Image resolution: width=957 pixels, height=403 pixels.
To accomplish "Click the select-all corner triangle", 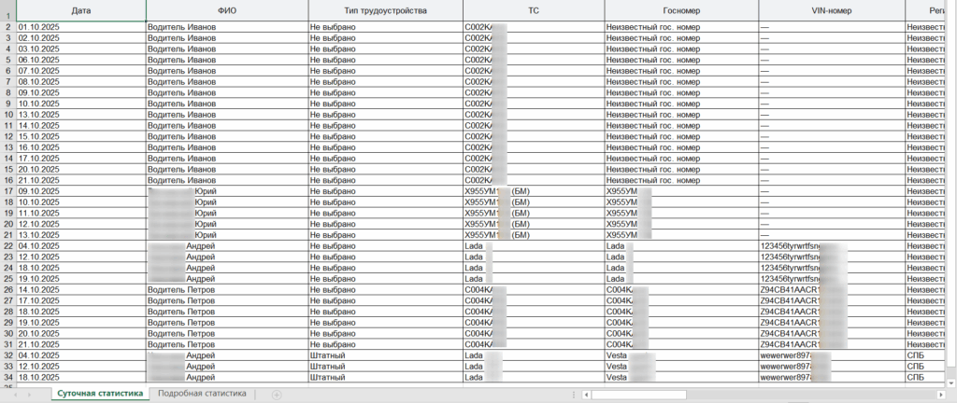I will pos(7,10).
